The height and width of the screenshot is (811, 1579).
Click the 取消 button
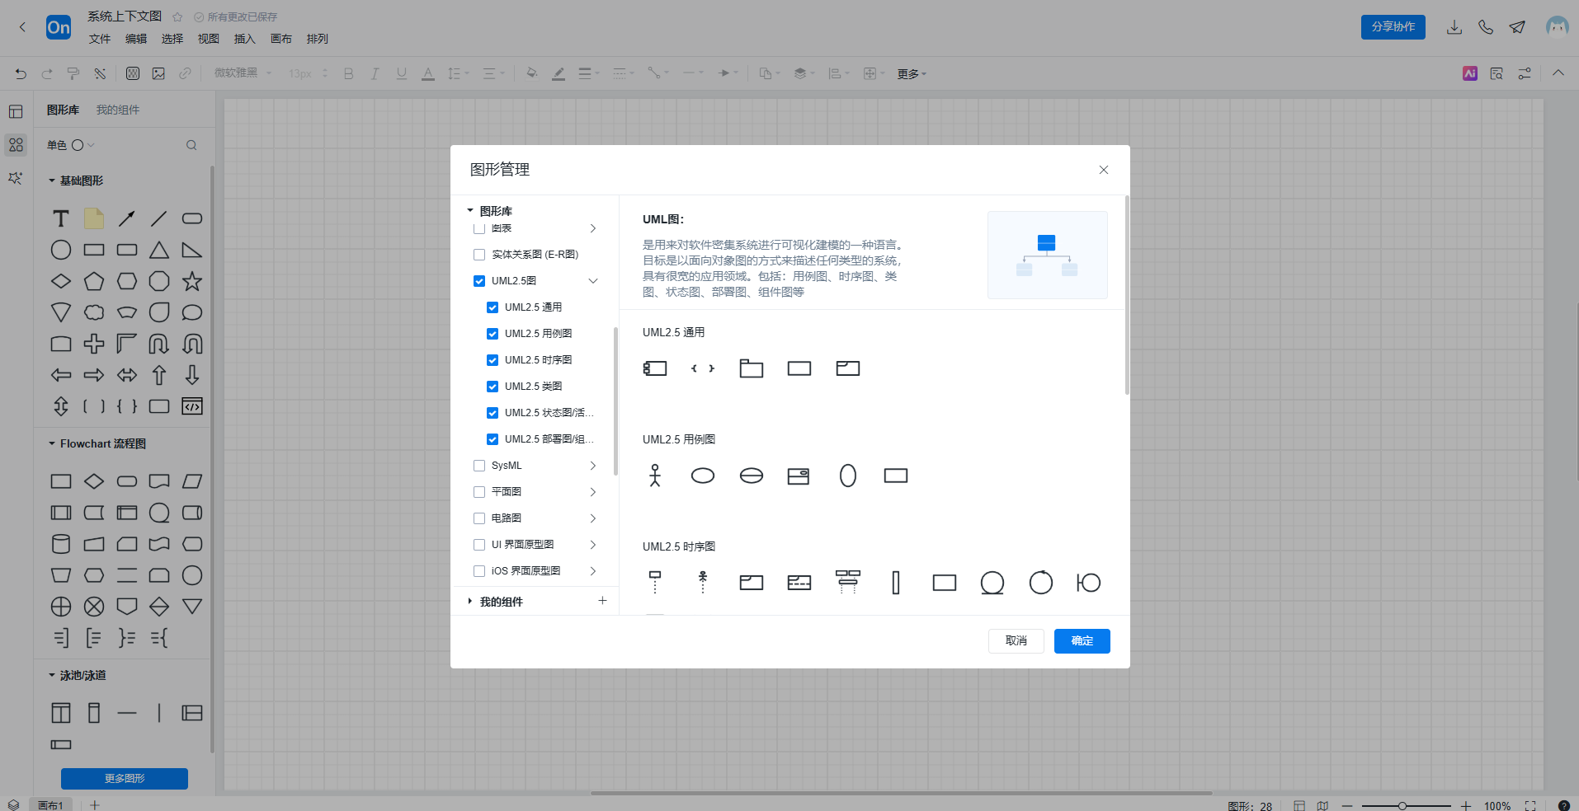point(1016,641)
